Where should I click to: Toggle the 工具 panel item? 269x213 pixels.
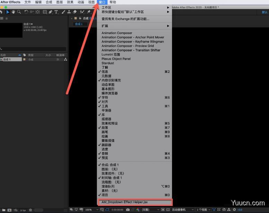click(x=134, y=106)
